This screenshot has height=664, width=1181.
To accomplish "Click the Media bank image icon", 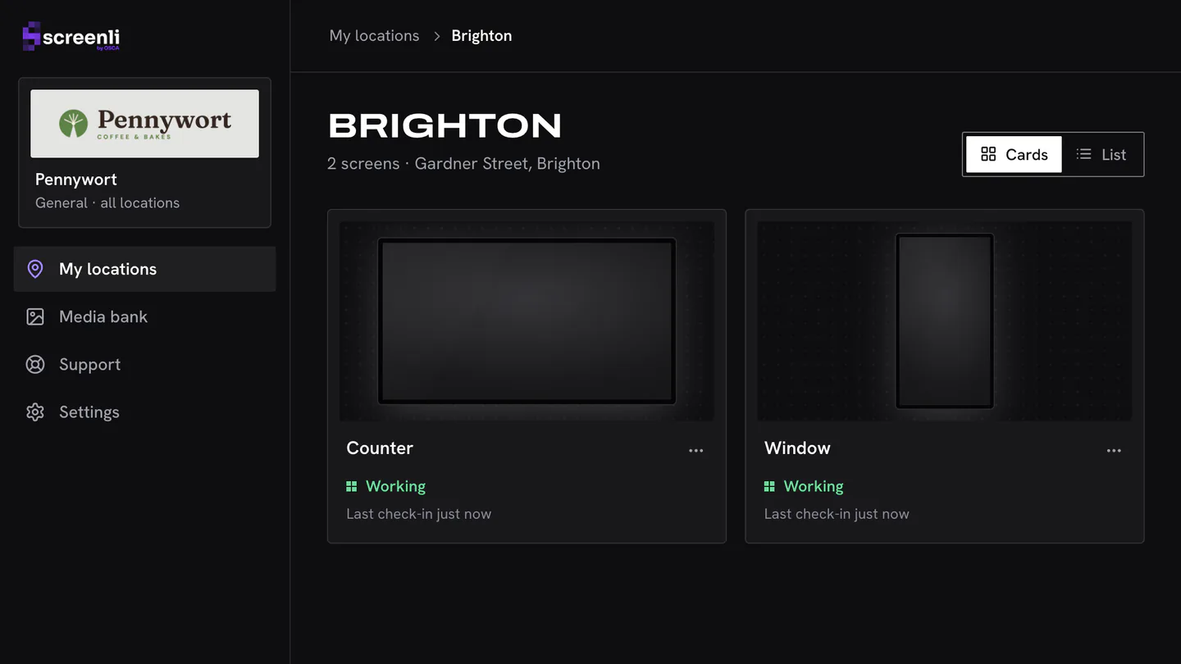I will point(35,316).
